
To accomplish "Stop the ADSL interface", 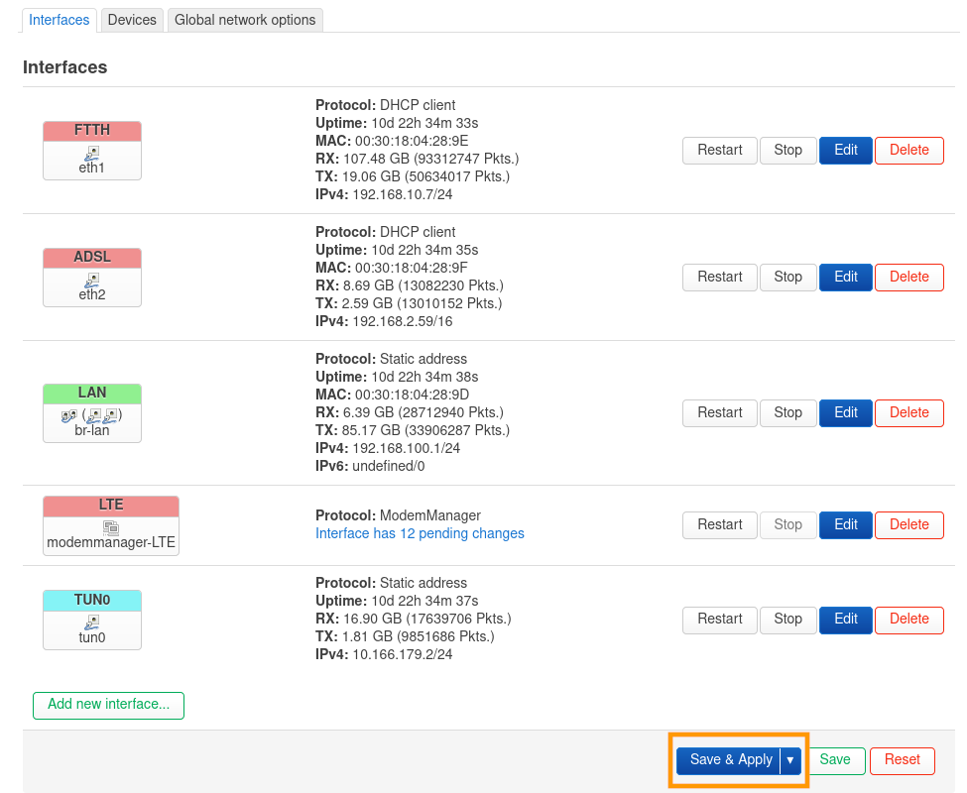I will 787,278.
